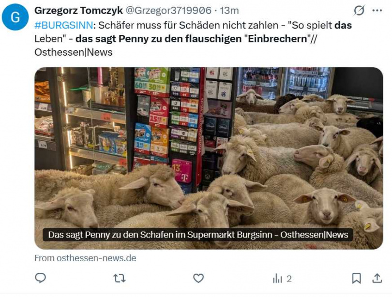Viewport: 392px width, 297px height.
Task: Like the tweet with heart icon
Action: coord(198,278)
